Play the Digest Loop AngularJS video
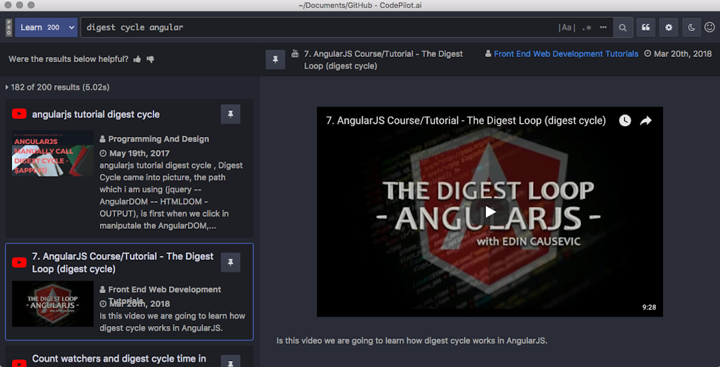Image resolution: width=720 pixels, height=367 pixels. pyautogui.click(x=490, y=212)
